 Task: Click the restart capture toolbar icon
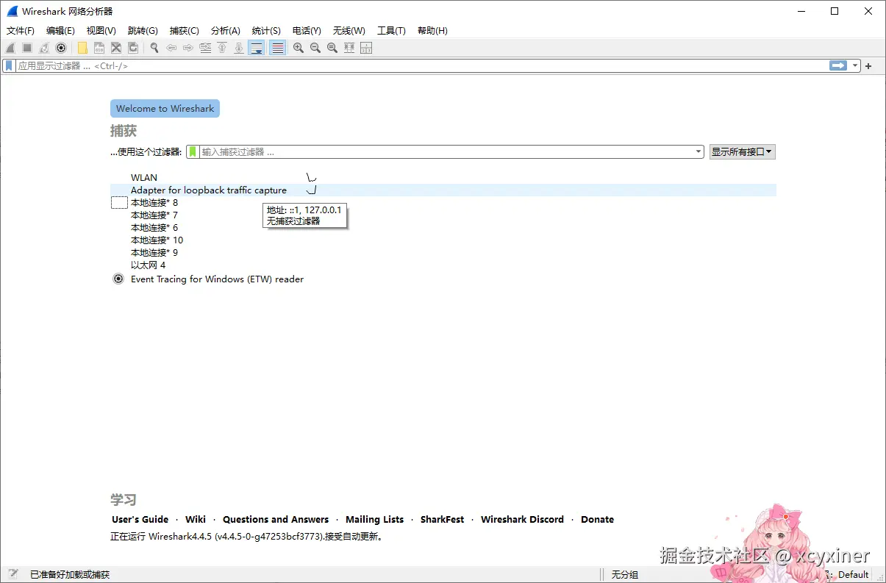44,48
